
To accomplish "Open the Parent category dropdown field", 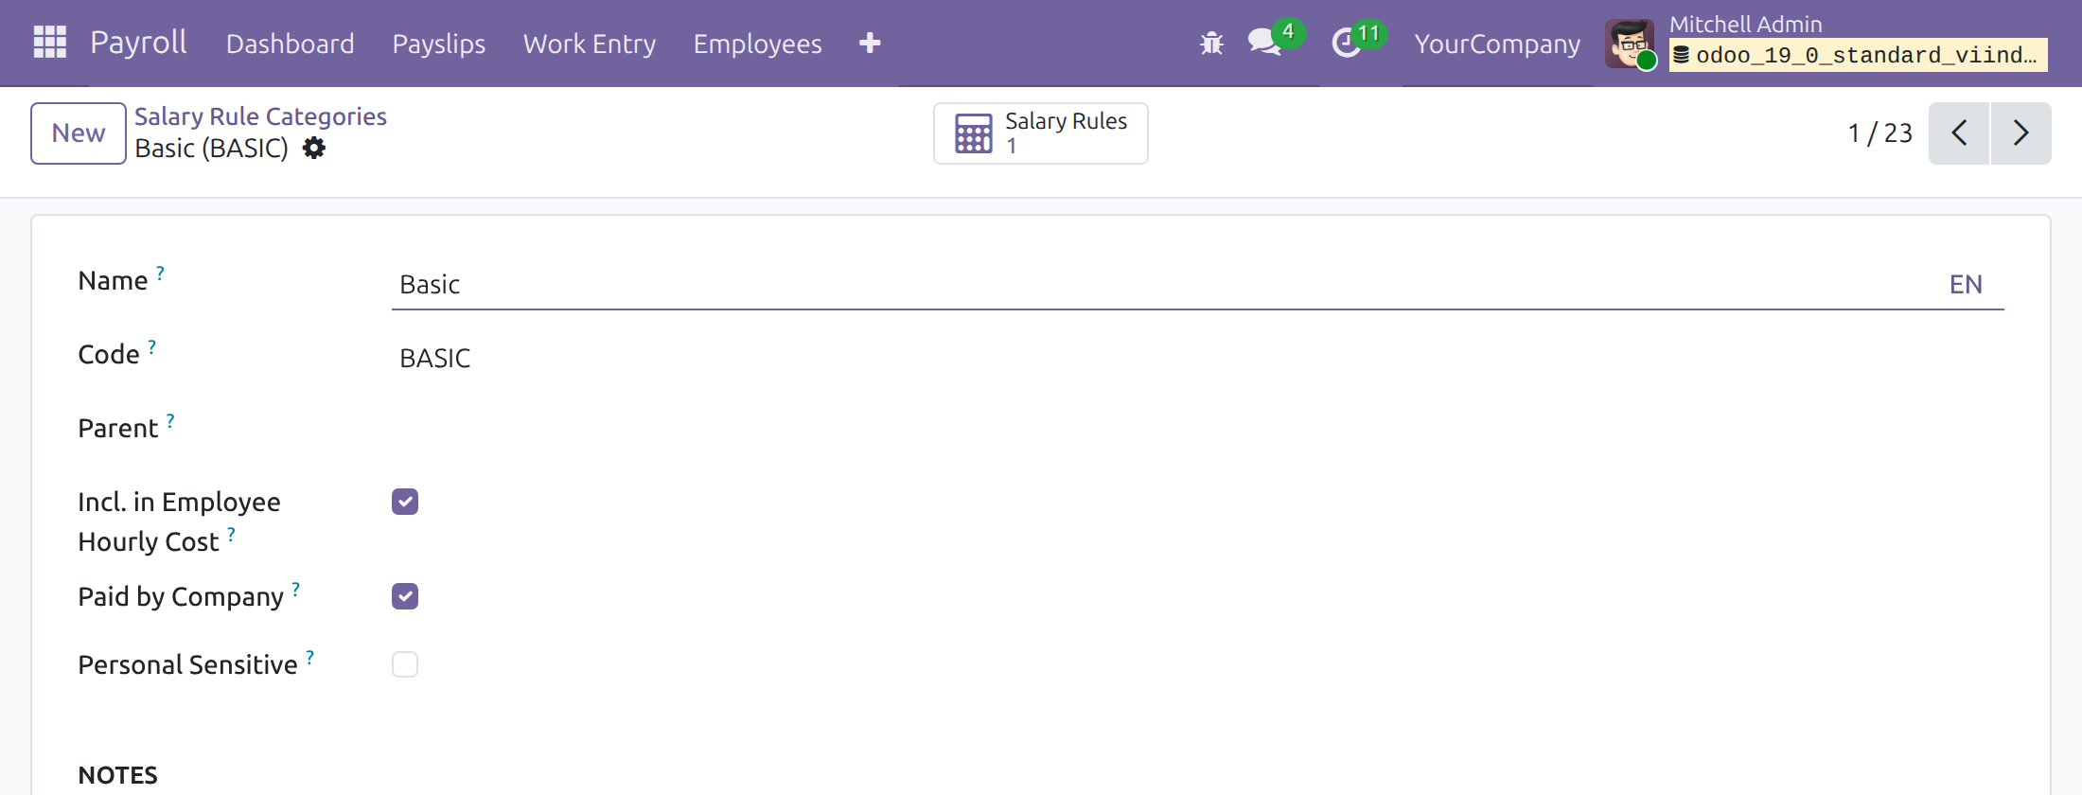I will click(1197, 431).
